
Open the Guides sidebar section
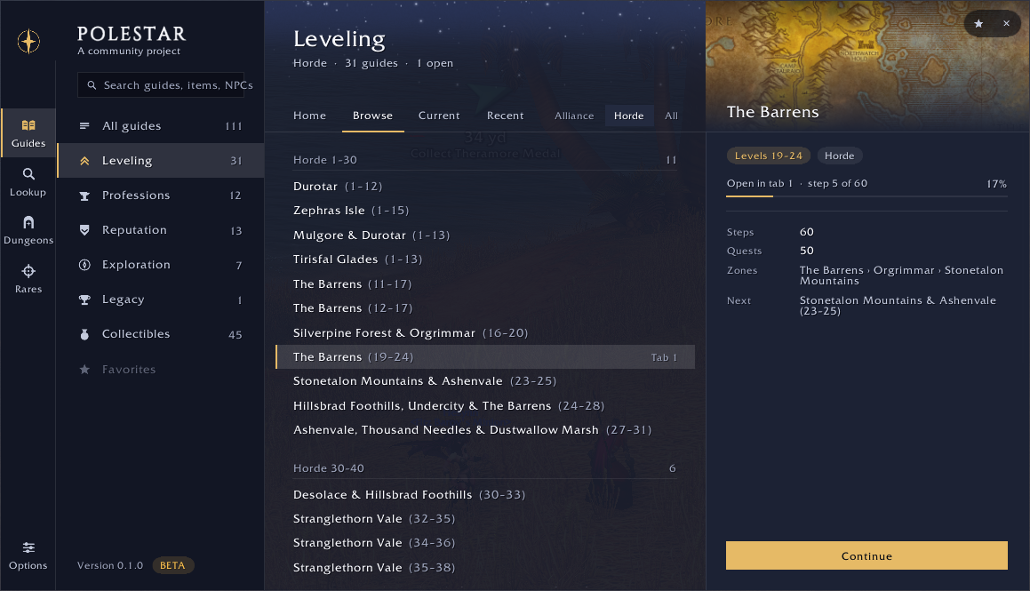(x=28, y=133)
